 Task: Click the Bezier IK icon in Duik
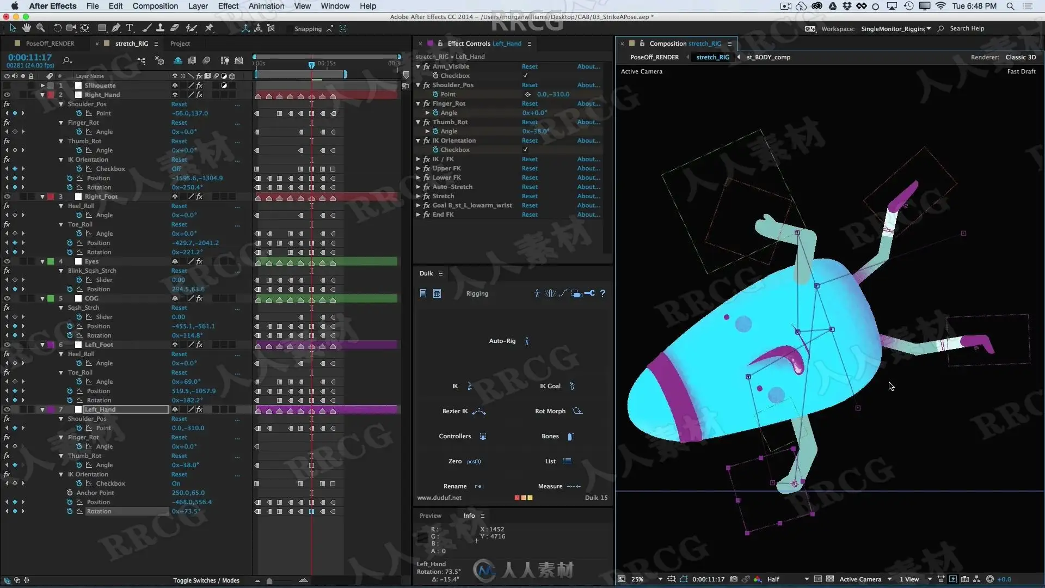pos(479,412)
